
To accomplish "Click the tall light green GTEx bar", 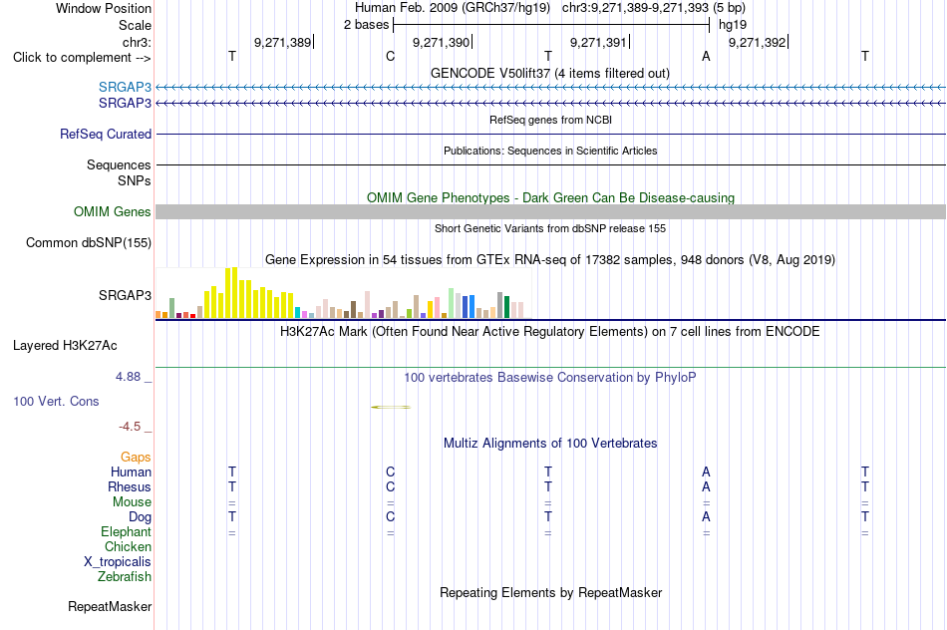I will tap(451, 303).
